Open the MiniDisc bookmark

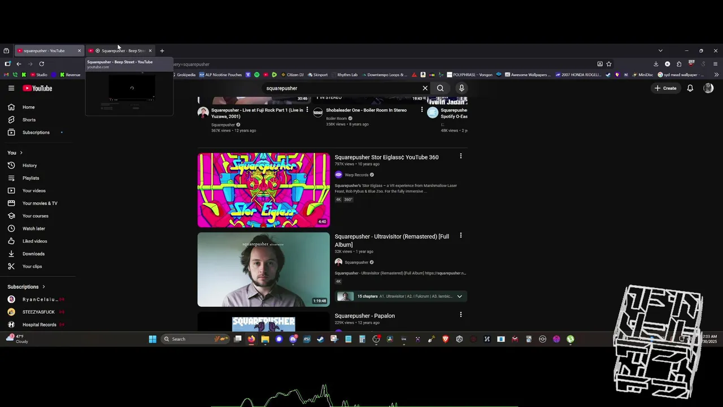coord(642,75)
